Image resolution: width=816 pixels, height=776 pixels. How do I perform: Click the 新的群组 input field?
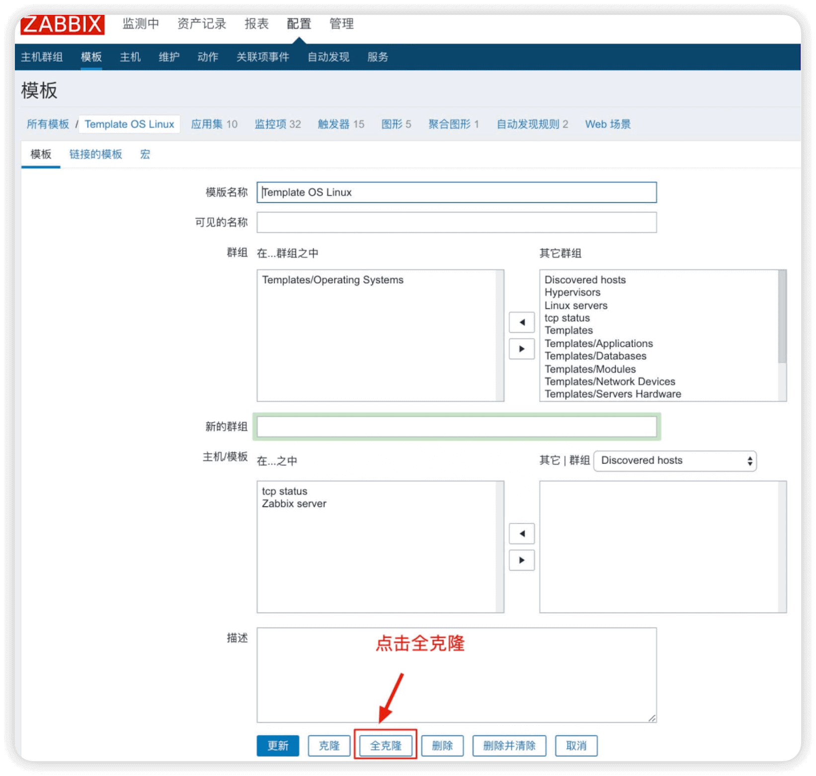coord(457,427)
